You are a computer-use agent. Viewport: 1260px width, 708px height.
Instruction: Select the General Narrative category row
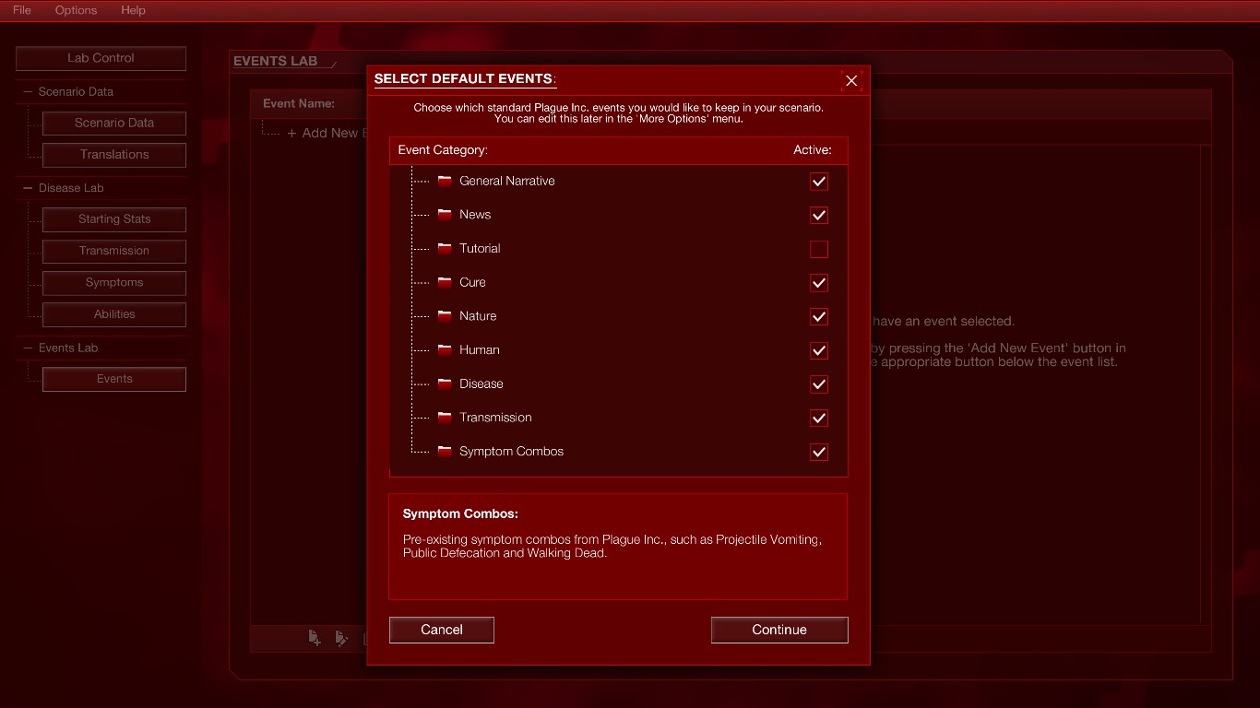pos(618,182)
